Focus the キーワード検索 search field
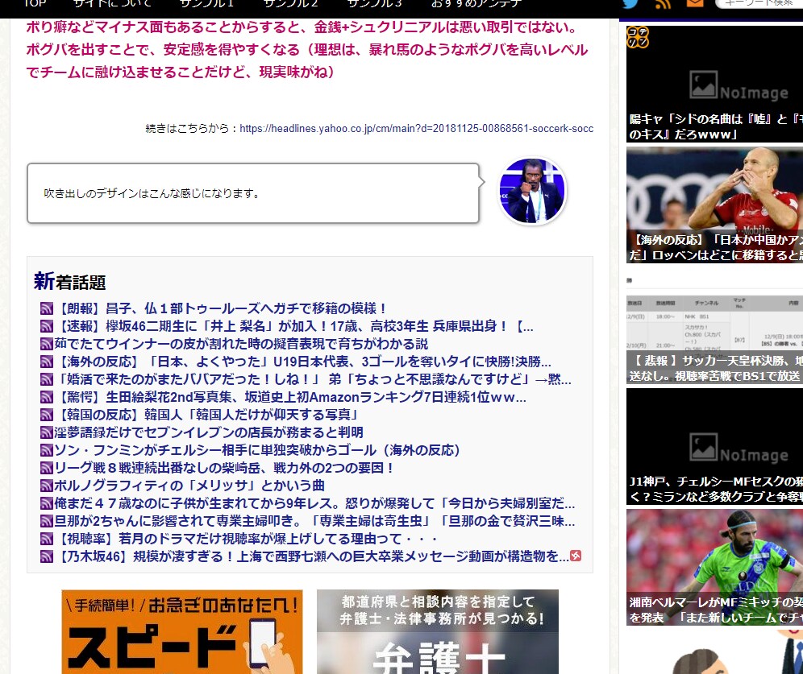 point(759,3)
